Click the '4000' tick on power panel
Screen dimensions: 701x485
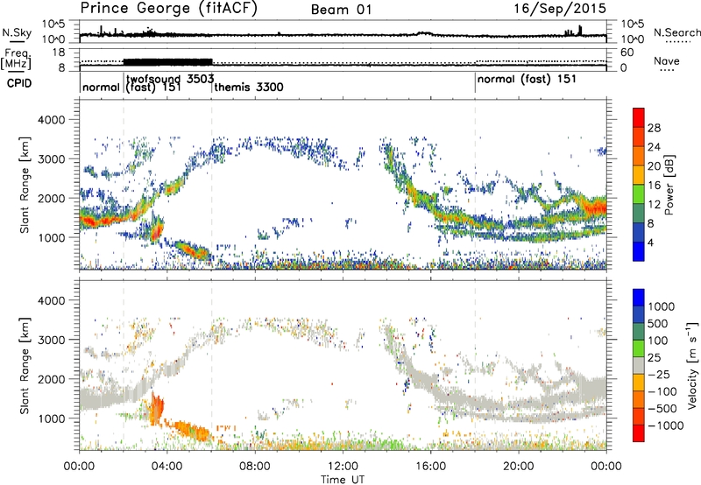click(51, 120)
